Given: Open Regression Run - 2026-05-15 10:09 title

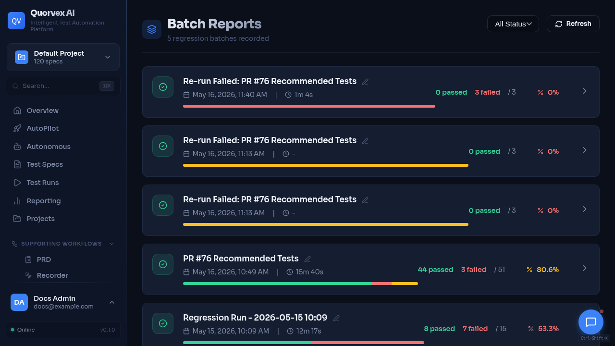Looking at the screenshot, I should (x=255, y=318).
